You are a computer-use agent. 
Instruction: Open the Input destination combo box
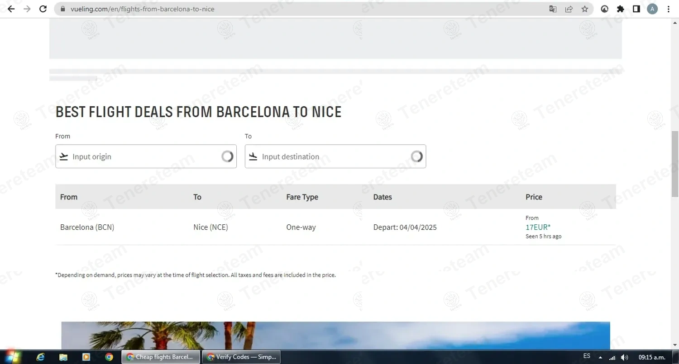tap(335, 156)
